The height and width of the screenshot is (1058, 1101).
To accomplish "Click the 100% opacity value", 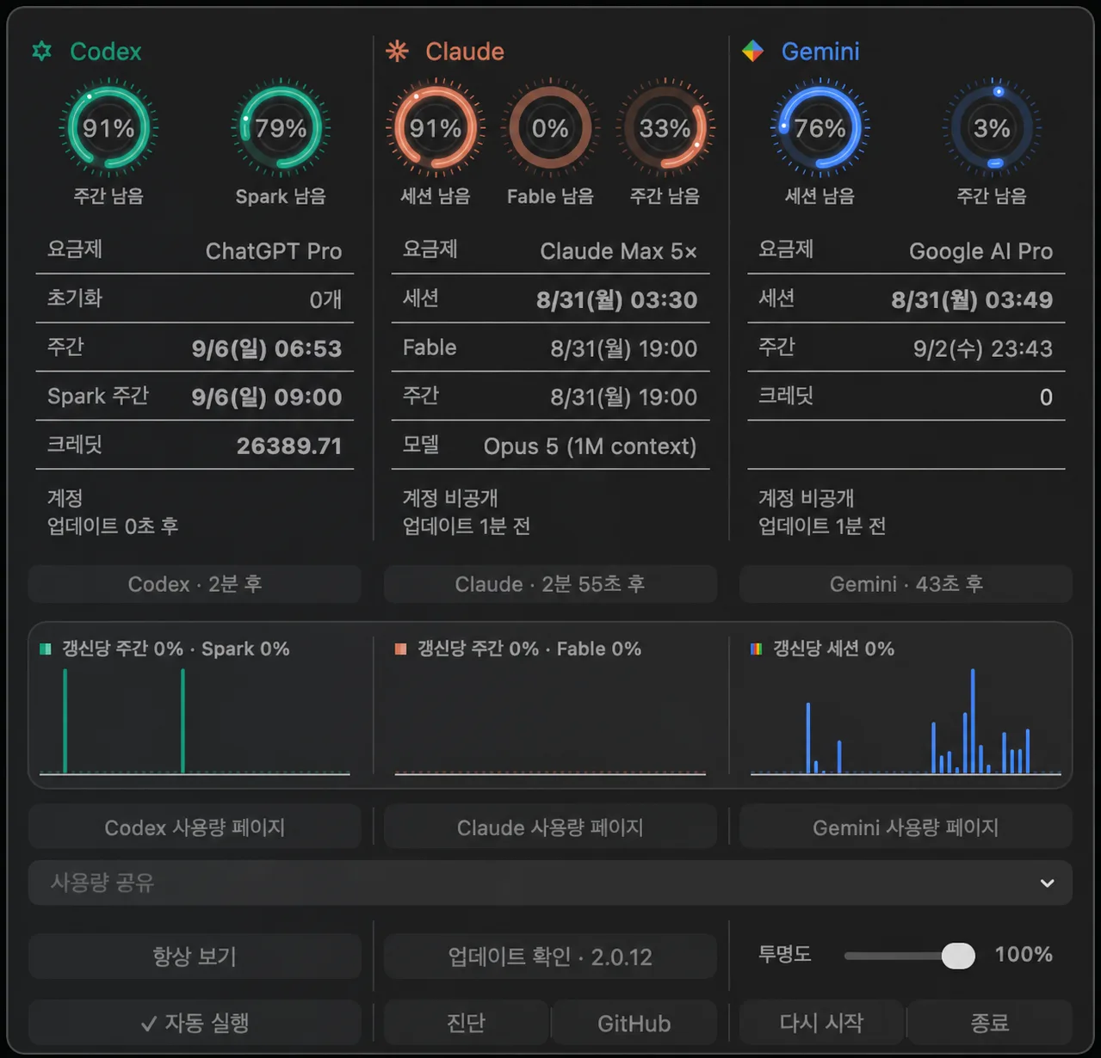I will (x=1024, y=955).
